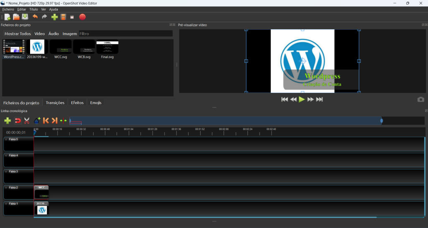Open the Choose Profile film strip icon
The width and height of the screenshot is (428, 228).
63,17
